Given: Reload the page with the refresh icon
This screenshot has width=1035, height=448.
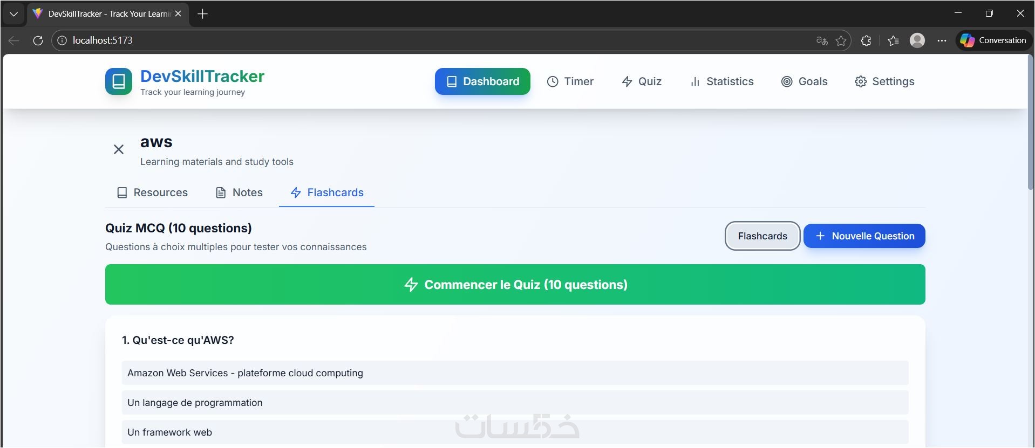Looking at the screenshot, I should click(38, 40).
